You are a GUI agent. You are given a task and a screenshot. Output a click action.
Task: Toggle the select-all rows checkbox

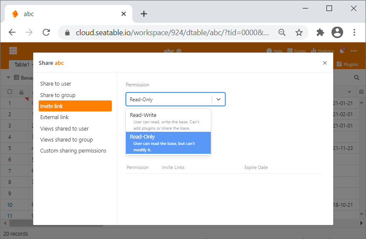pos(10,92)
